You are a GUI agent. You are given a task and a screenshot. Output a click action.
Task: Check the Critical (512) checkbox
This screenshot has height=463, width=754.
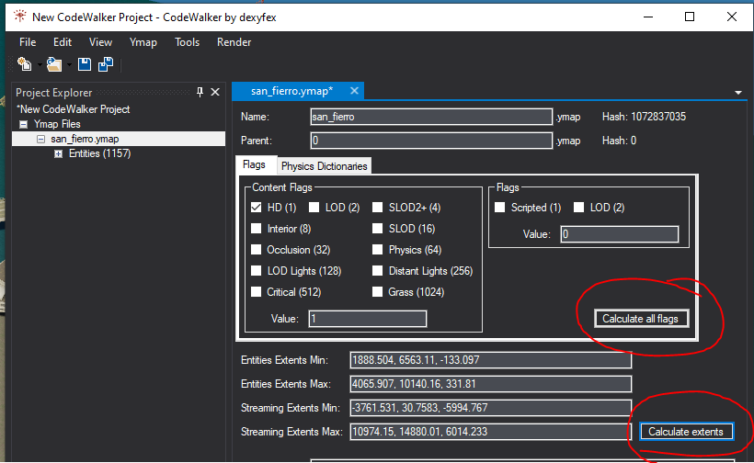(257, 292)
